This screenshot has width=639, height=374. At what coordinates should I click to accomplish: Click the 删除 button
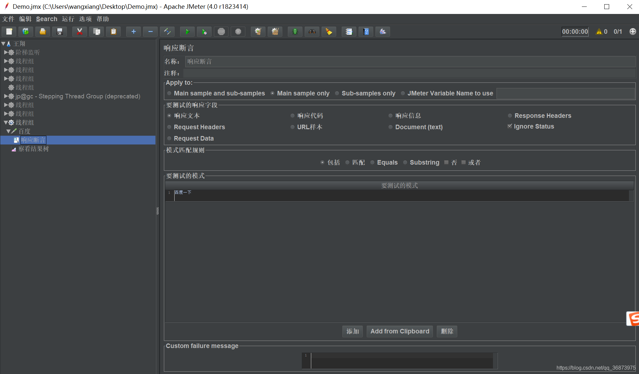pos(447,331)
